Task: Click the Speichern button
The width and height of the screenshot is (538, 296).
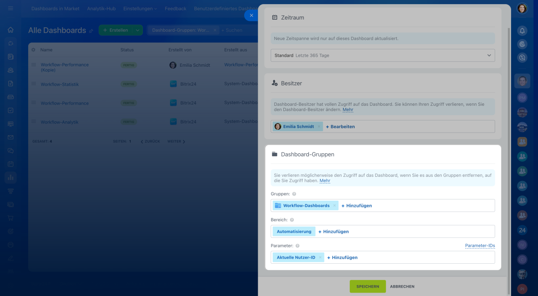Action: pyautogui.click(x=368, y=286)
